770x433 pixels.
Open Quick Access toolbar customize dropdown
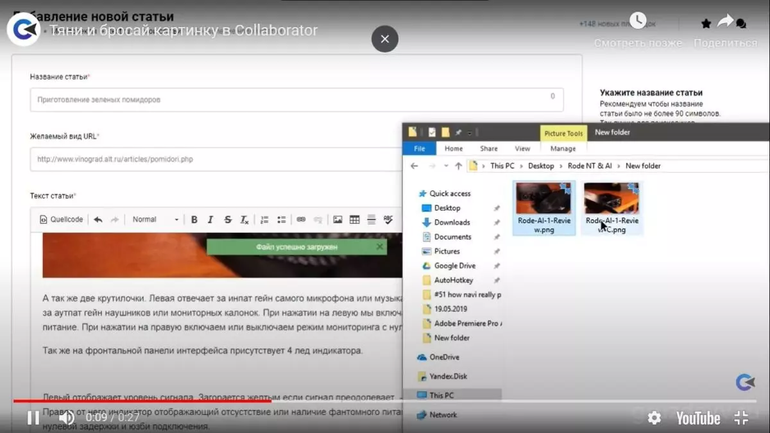[x=470, y=133]
